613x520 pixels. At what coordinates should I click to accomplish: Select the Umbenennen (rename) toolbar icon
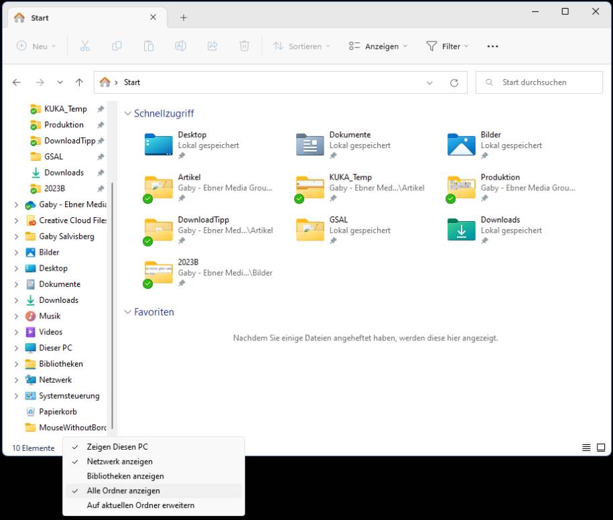click(180, 46)
